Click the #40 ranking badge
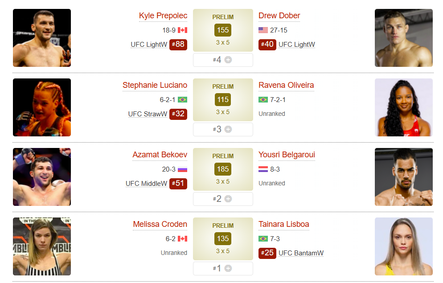The width and height of the screenshot is (443, 283). (267, 44)
